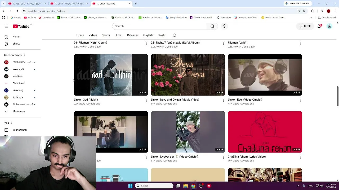Select the channel Videos tab
The width and height of the screenshot is (339, 190).
point(93,35)
